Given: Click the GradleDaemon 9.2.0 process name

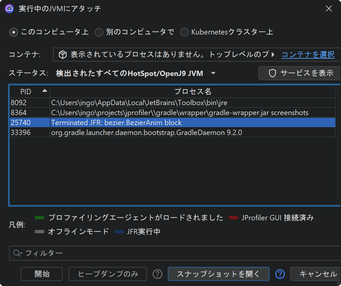Looking at the screenshot, I should 146,133.
